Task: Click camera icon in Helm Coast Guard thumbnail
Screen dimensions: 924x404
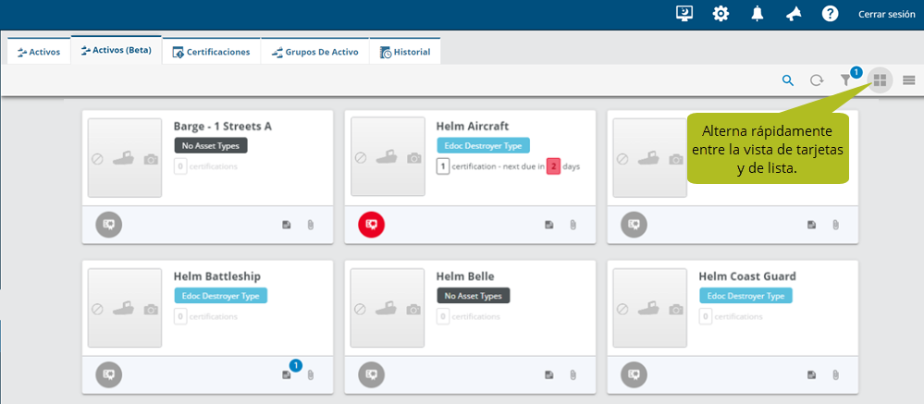Action: click(x=676, y=309)
